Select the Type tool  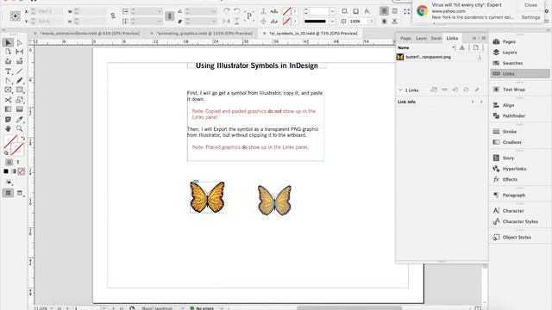(x=8, y=71)
